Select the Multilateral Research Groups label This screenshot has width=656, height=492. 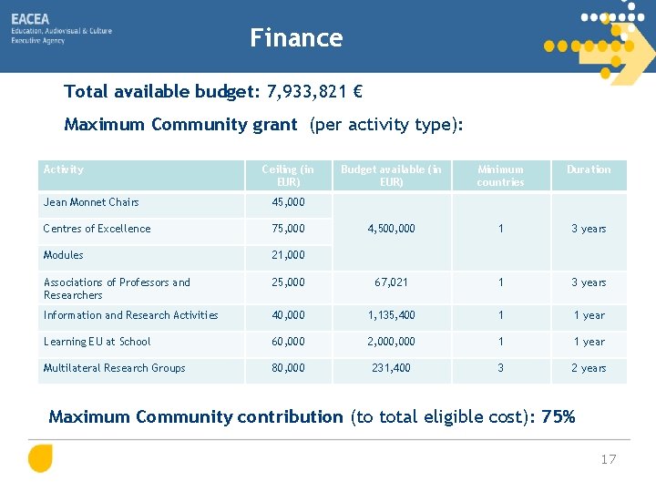click(x=115, y=368)
